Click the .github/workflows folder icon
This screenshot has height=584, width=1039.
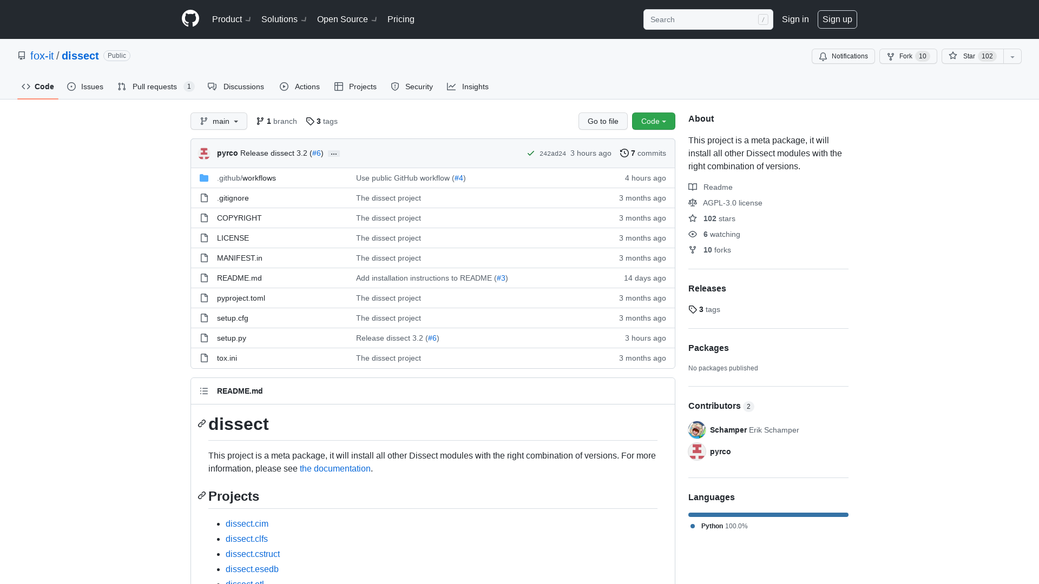[x=204, y=178]
